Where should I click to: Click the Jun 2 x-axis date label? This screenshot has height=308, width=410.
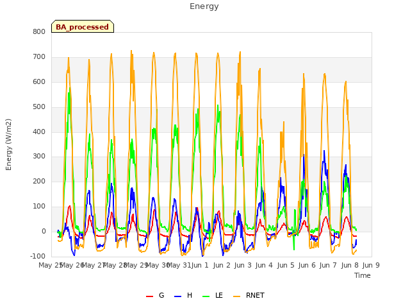point(222,265)
